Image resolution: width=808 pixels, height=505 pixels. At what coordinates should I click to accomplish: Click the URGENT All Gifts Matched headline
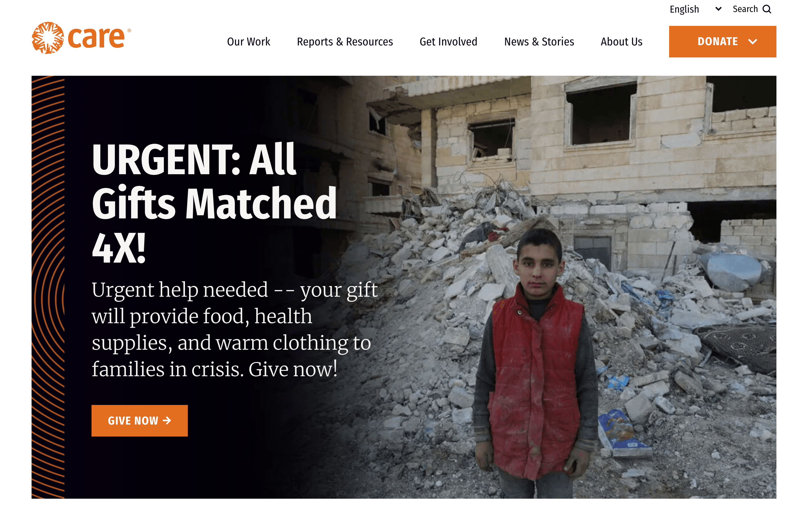coord(214,203)
